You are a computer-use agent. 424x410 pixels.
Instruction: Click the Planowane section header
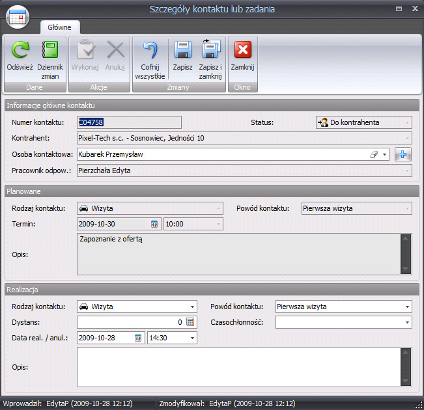(x=212, y=191)
